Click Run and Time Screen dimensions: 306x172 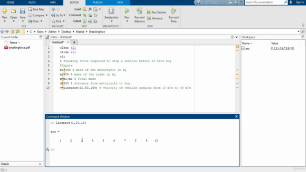(174, 15)
